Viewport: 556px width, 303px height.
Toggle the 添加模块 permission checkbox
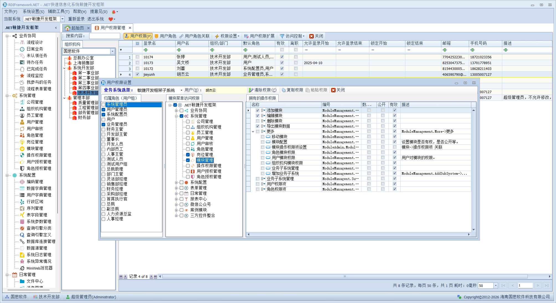258,111
